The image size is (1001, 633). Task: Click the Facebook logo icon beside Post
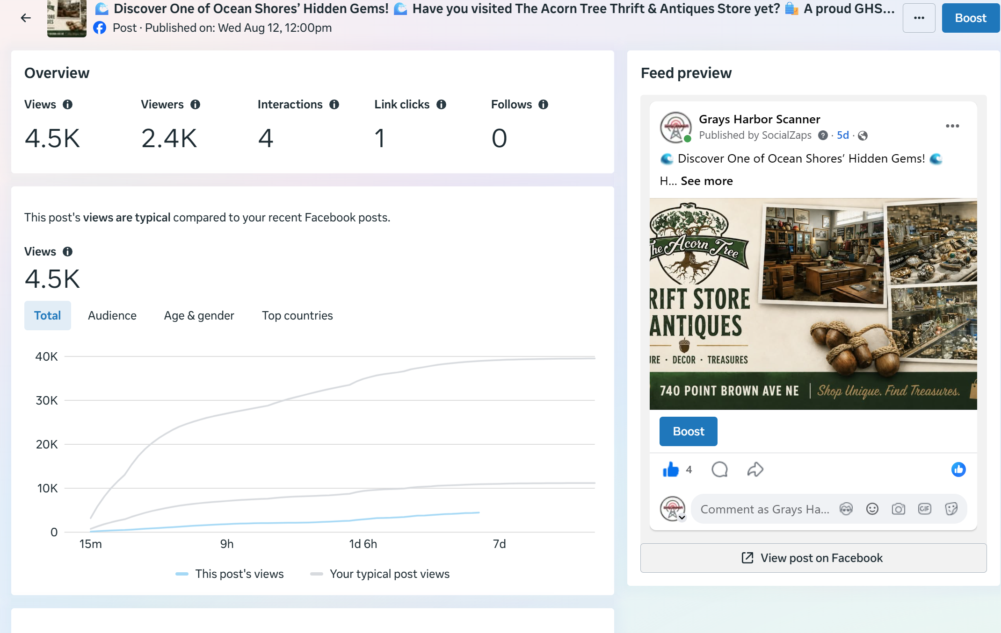pos(100,28)
